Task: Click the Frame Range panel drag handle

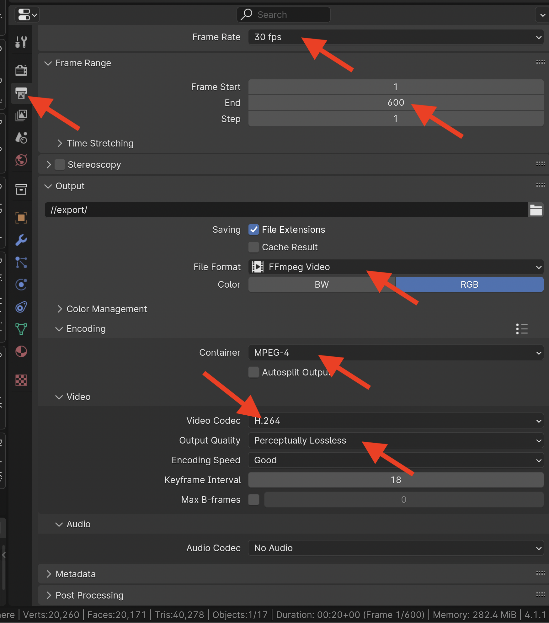Action: click(x=541, y=62)
